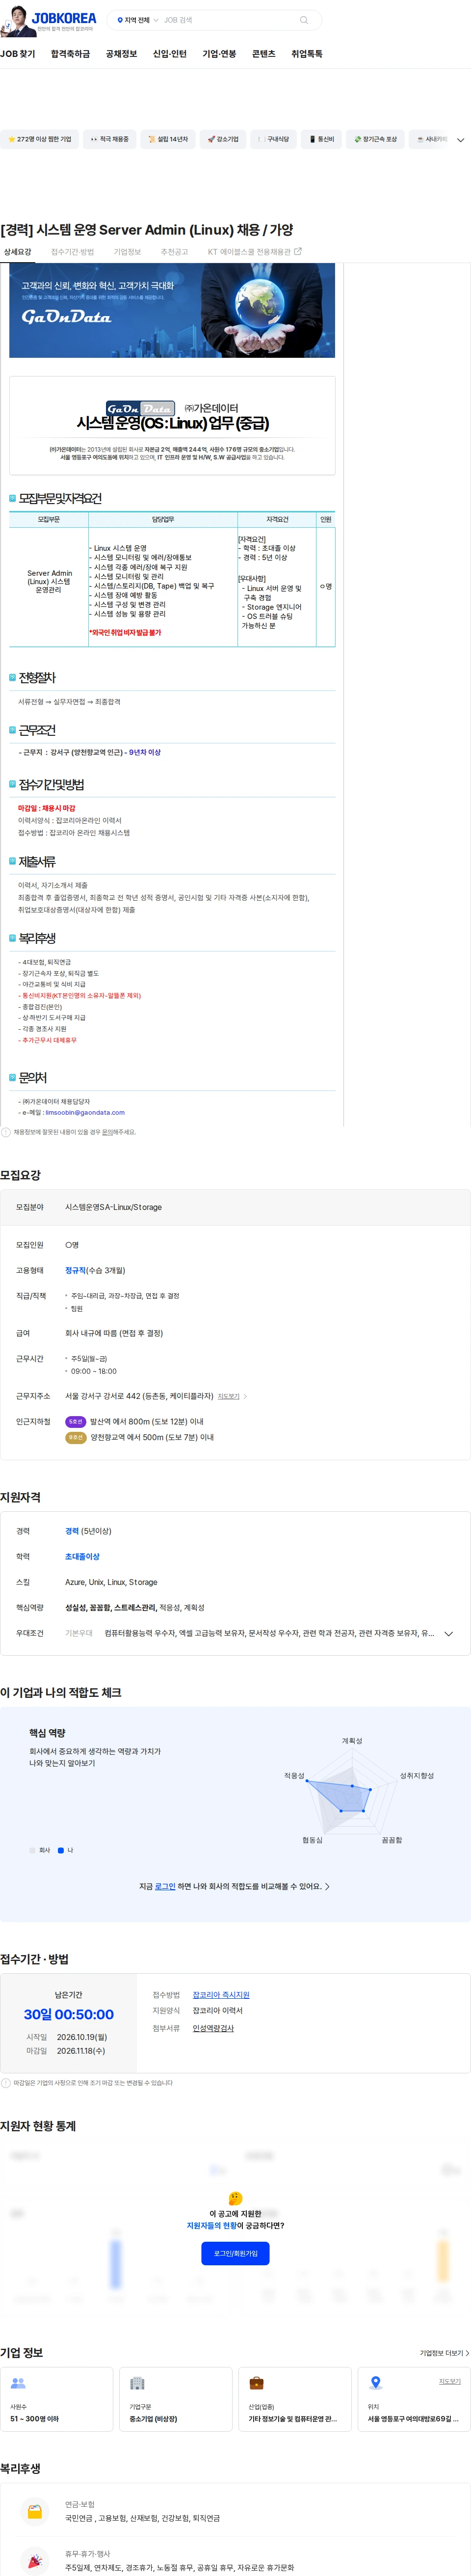
Task: Click the 9호선 subway line badge
Action: click(x=75, y=1437)
